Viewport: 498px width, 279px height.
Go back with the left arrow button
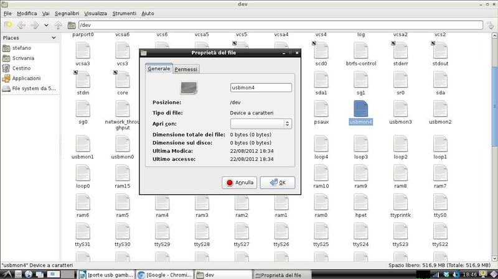tap(21, 25)
